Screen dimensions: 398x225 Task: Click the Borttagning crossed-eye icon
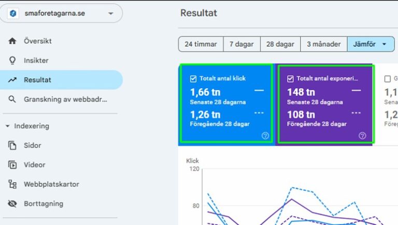click(x=12, y=204)
